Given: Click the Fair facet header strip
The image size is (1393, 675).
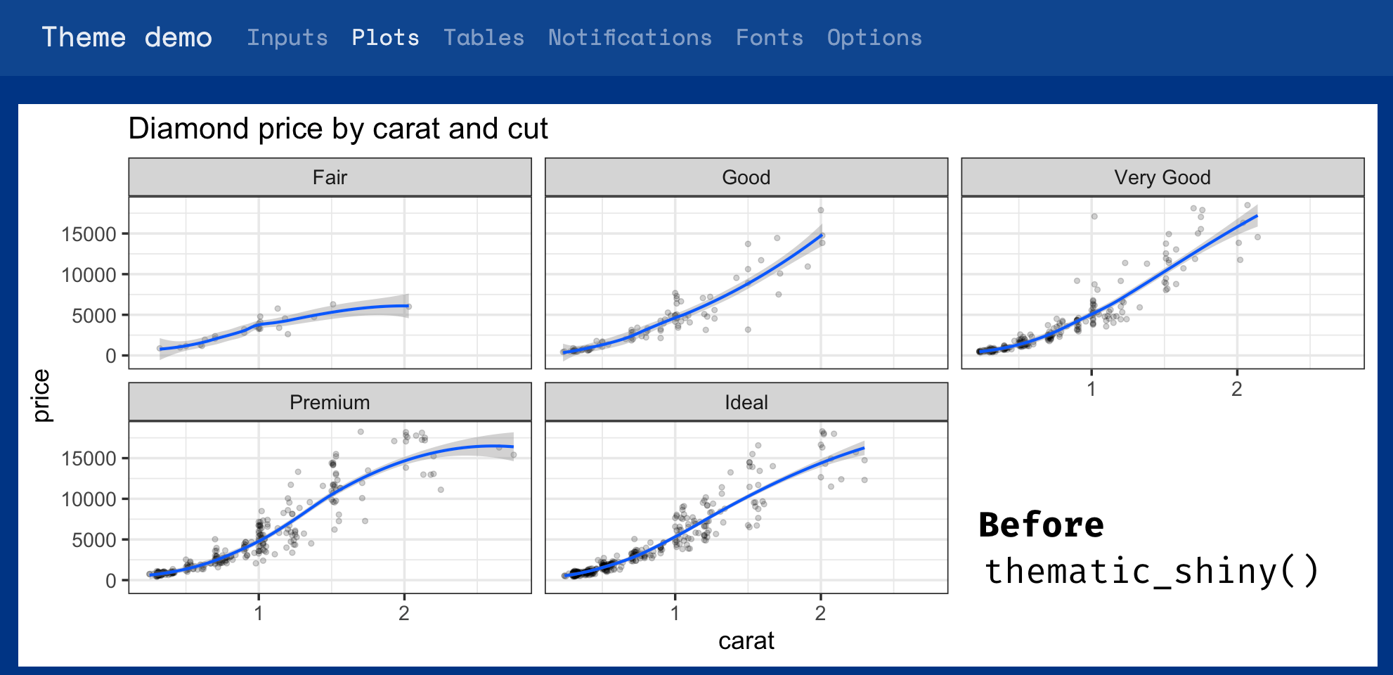Looking at the screenshot, I should click(329, 177).
